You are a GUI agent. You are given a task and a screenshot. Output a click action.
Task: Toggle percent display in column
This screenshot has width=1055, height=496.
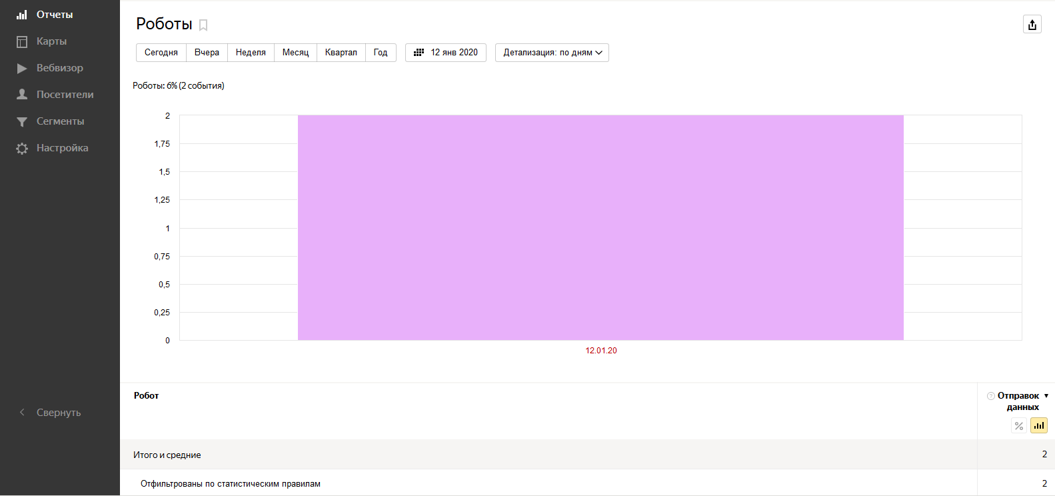point(1018,426)
